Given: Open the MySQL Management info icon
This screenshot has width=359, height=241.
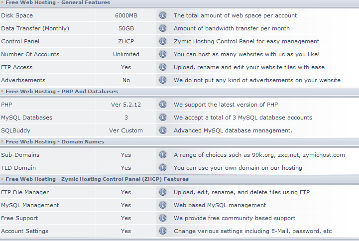Looking at the screenshot, I should point(163,205).
